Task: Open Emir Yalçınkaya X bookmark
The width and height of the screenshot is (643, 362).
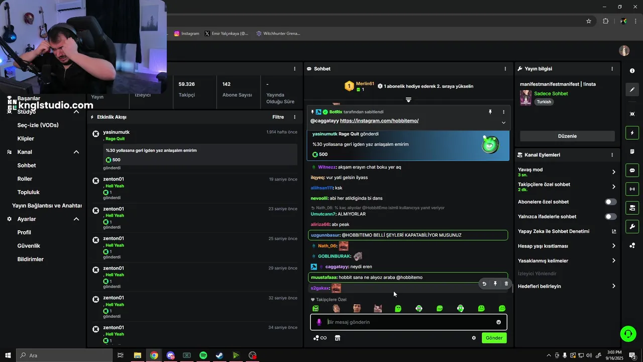Action: [x=227, y=34]
